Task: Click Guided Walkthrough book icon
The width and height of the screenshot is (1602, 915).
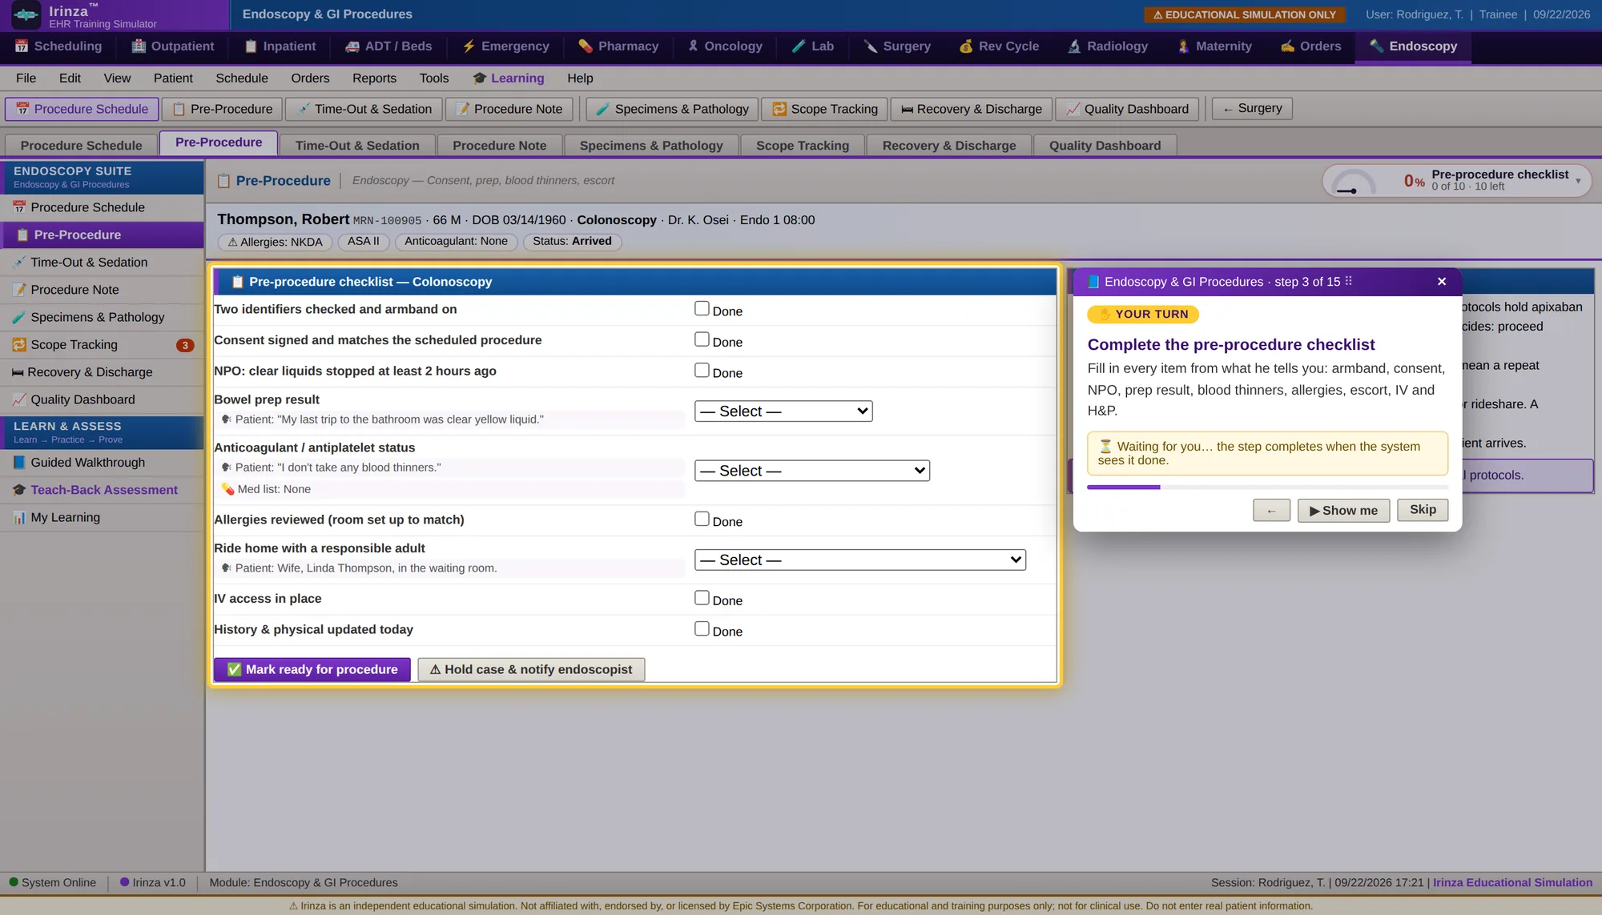Action: (19, 463)
